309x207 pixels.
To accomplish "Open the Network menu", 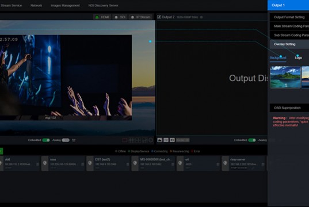I will (x=36, y=6).
